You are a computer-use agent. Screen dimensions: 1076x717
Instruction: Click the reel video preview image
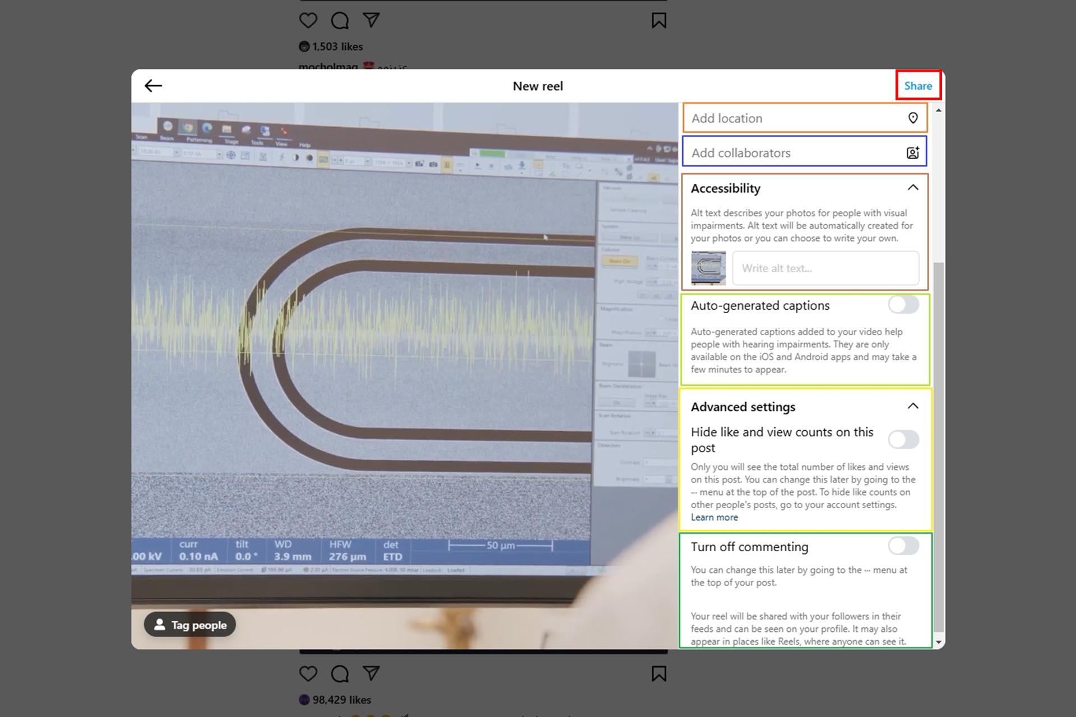click(405, 376)
